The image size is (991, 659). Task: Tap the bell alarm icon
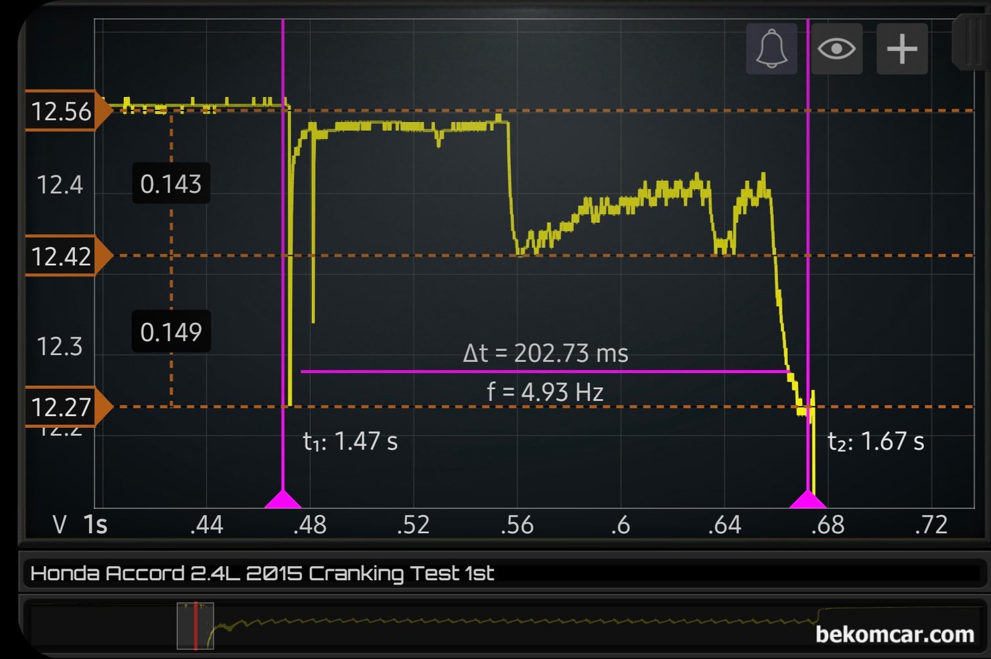[771, 49]
